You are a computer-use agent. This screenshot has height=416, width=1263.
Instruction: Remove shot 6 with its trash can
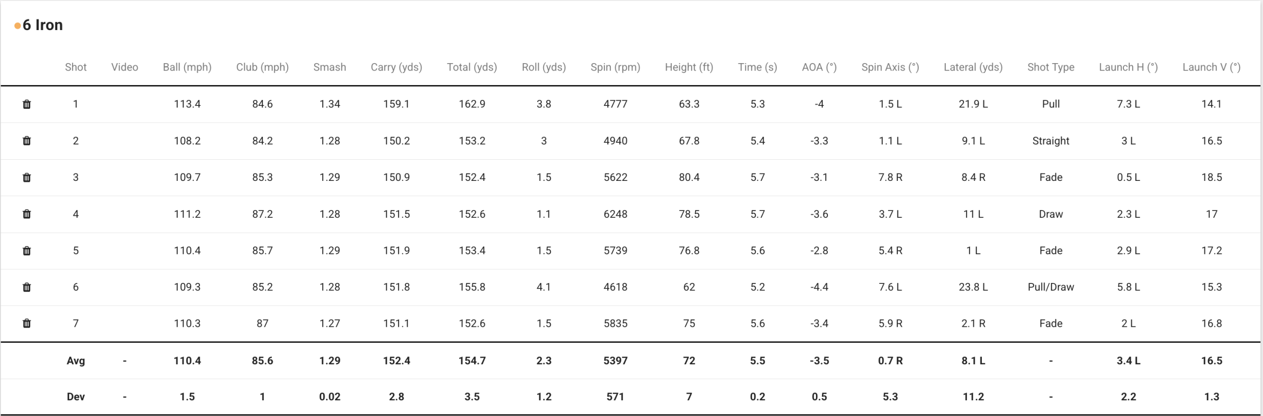tap(27, 287)
